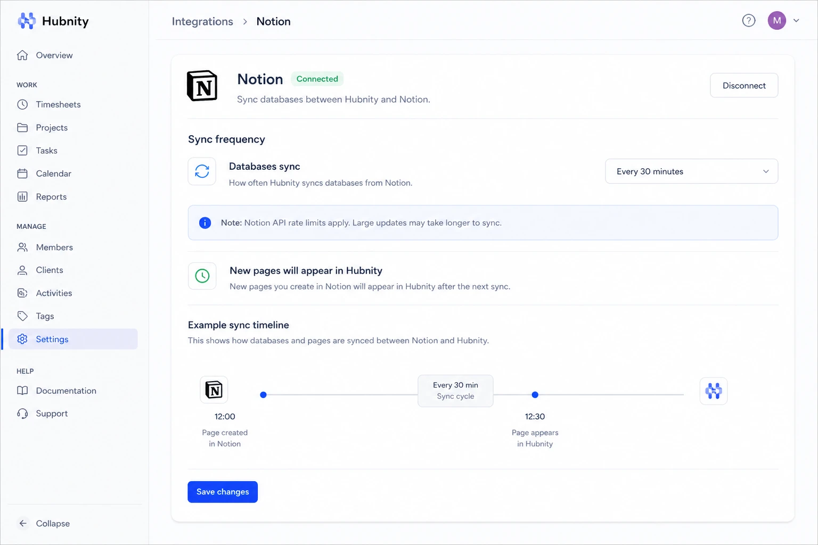This screenshot has height=545, width=818.
Task: Go back to the Integrations breadcrumb
Action: click(202, 21)
